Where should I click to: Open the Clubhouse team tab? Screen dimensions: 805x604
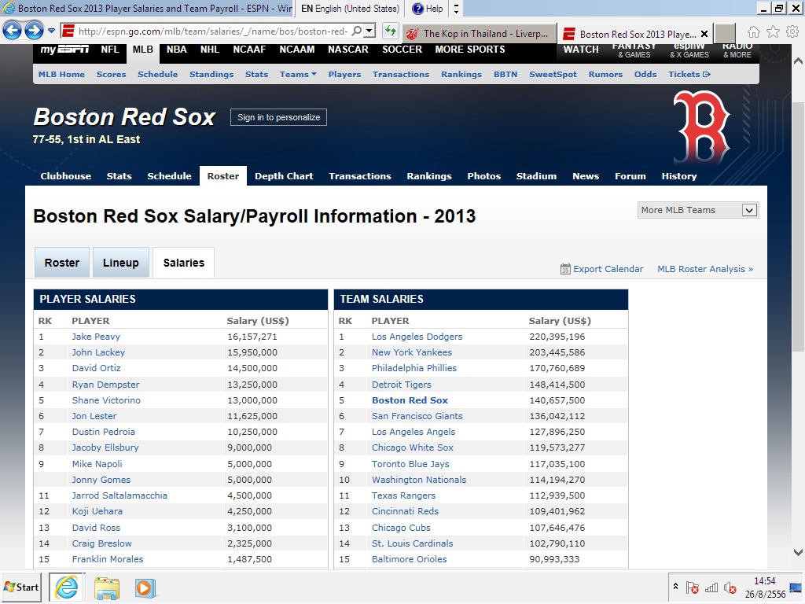pyautogui.click(x=66, y=176)
